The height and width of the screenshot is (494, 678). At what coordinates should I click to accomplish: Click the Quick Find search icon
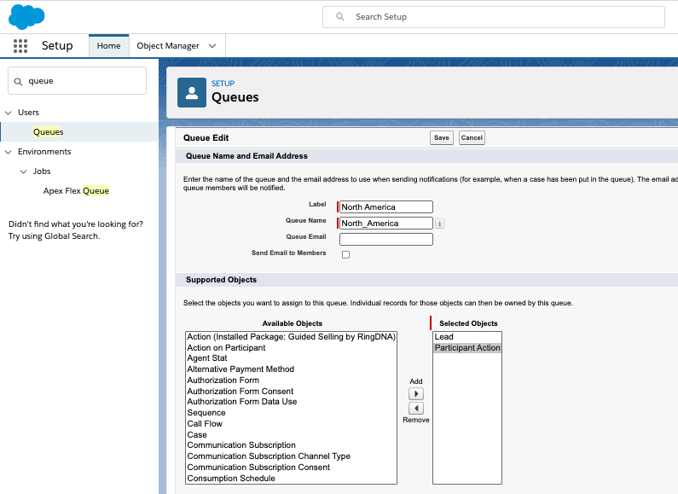pyautogui.click(x=19, y=82)
